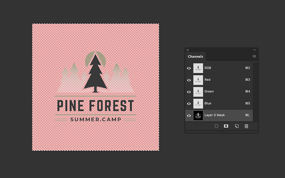Click the ⌘\ shortcut on mask row
Viewport: 285px width, 178px height.
pyautogui.click(x=247, y=115)
